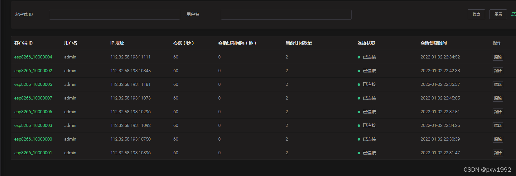Open client esp8266_10000001 link
This screenshot has width=516, height=176.
tap(33, 153)
